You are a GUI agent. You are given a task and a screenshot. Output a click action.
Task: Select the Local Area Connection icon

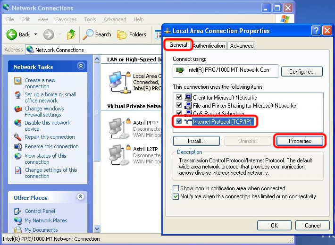point(119,82)
